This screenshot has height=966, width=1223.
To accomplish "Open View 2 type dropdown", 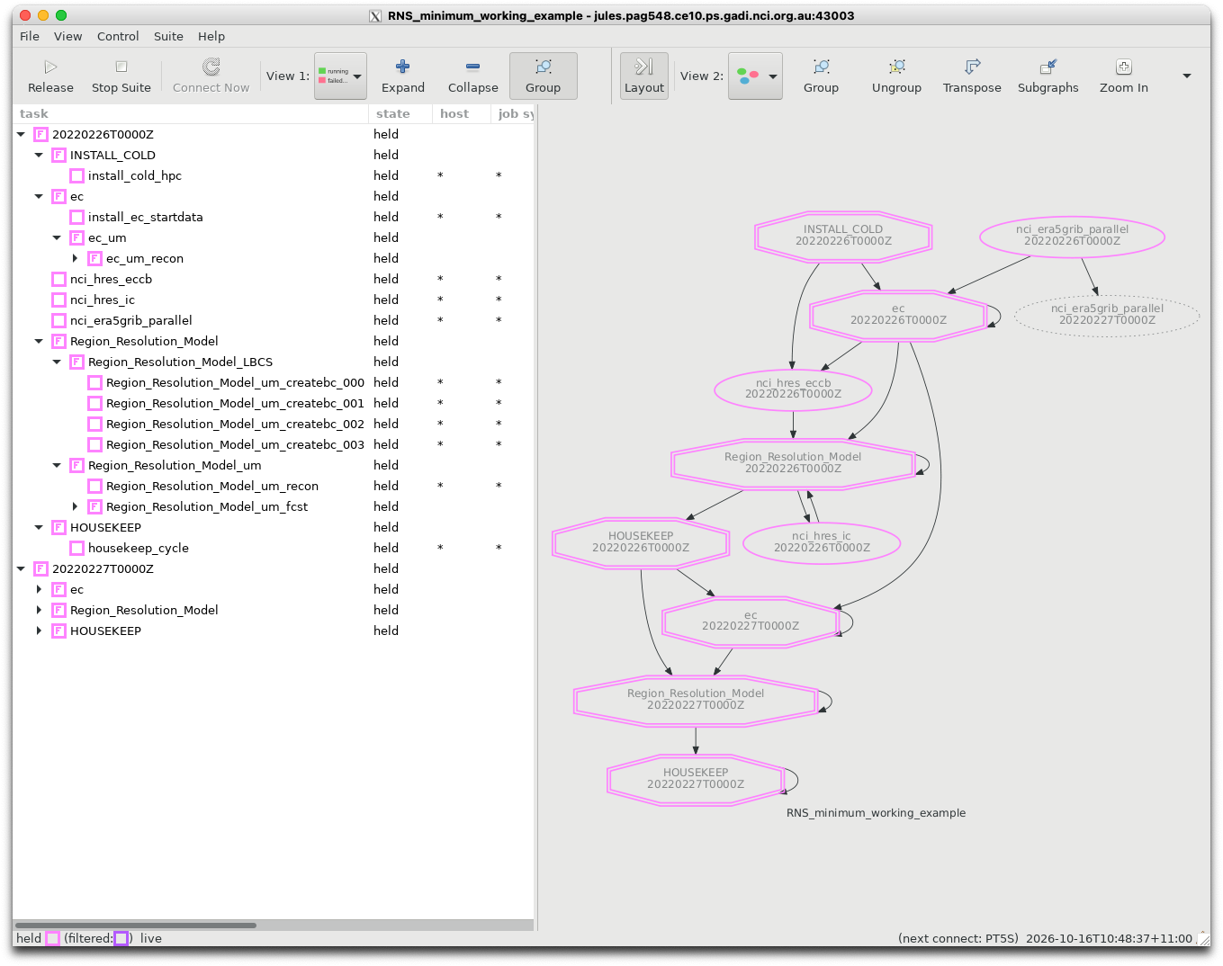I will click(x=755, y=76).
